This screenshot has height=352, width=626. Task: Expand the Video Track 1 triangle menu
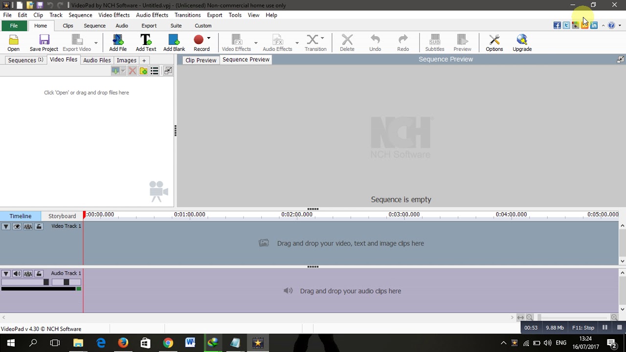6,226
